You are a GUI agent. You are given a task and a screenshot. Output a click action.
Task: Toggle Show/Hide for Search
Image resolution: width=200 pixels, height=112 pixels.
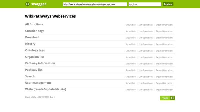click(130, 77)
